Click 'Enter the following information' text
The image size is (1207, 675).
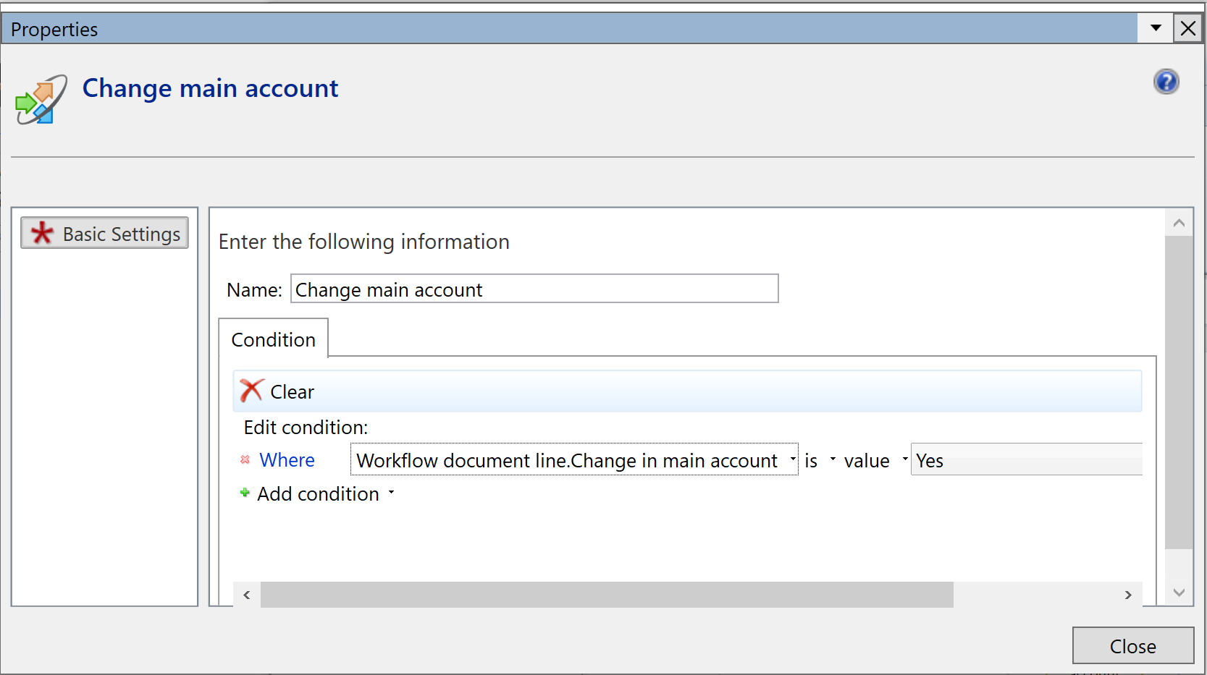click(x=364, y=242)
